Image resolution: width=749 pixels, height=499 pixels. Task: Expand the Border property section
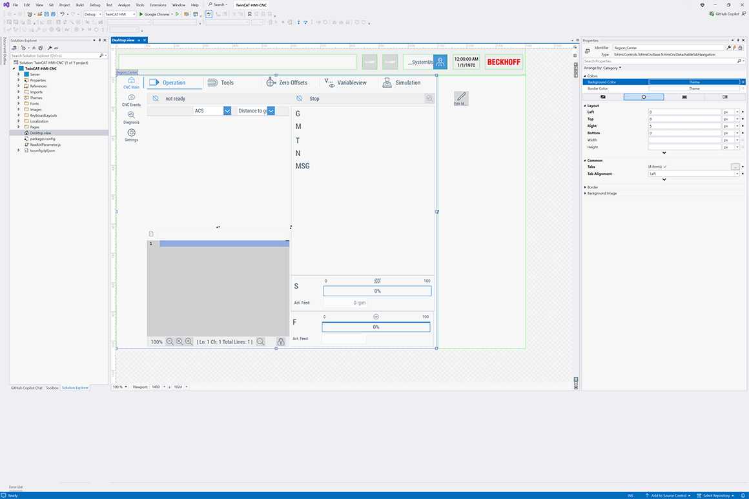click(x=585, y=187)
